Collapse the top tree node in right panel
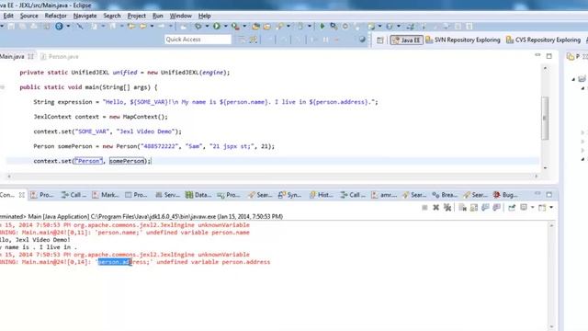The width and height of the screenshot is (588, 331). [x=573, y=79]
